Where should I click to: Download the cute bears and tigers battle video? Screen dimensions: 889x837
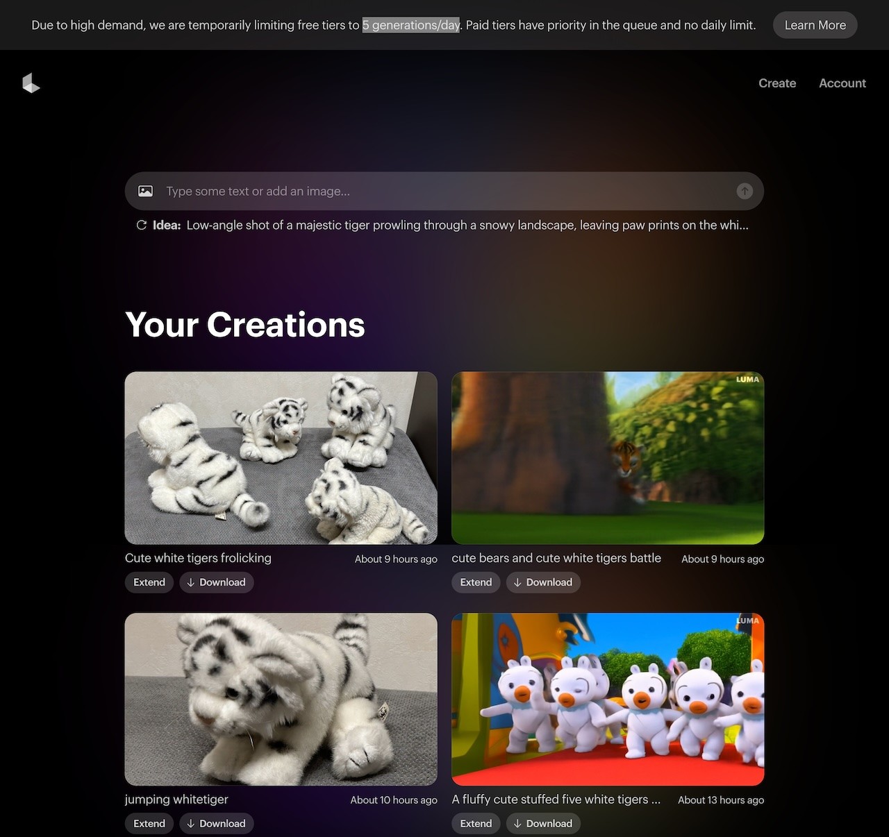tap(543, 582)
